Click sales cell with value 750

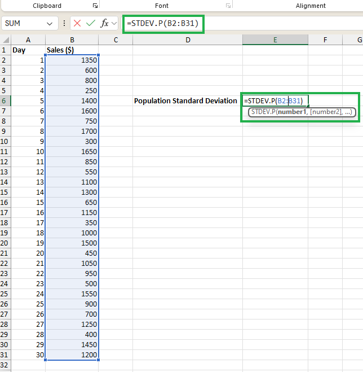72,121
